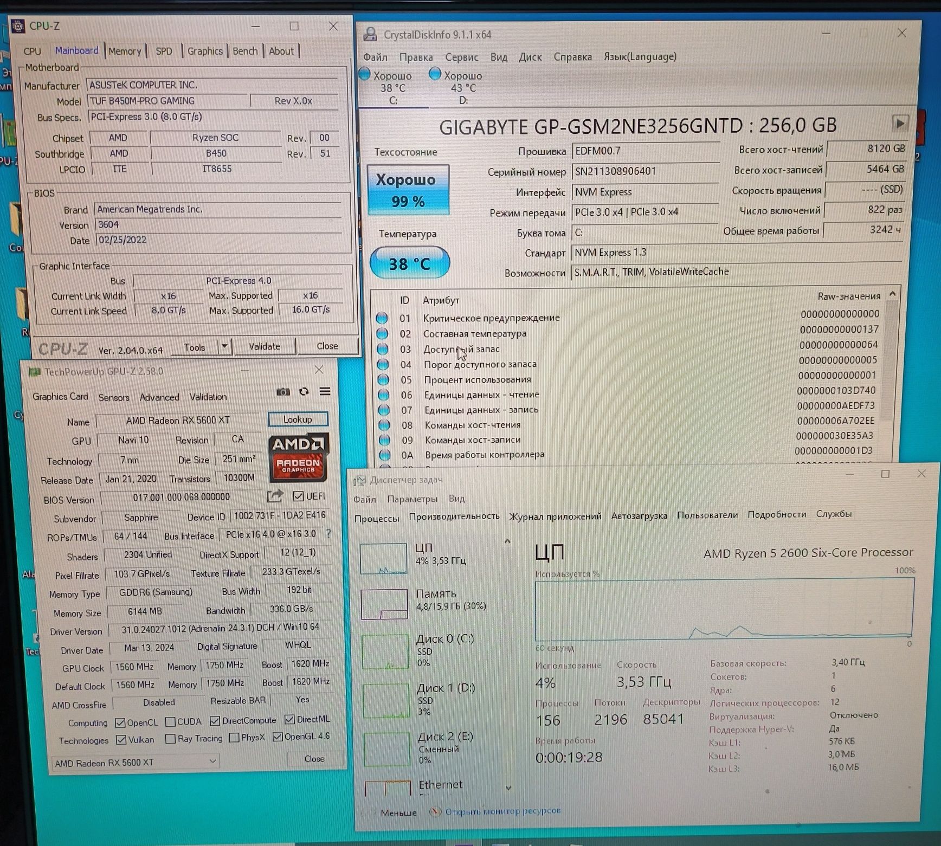Viewport: 941px width, 846px height.
Task: Click ЦП mini graph in Task Manager
Action: pos(384,558)
